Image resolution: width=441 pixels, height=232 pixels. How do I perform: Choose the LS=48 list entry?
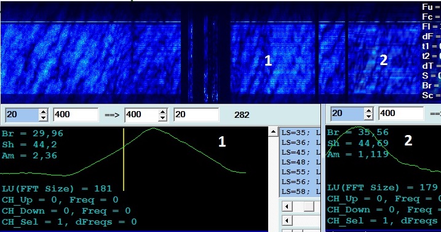point(300,162)
